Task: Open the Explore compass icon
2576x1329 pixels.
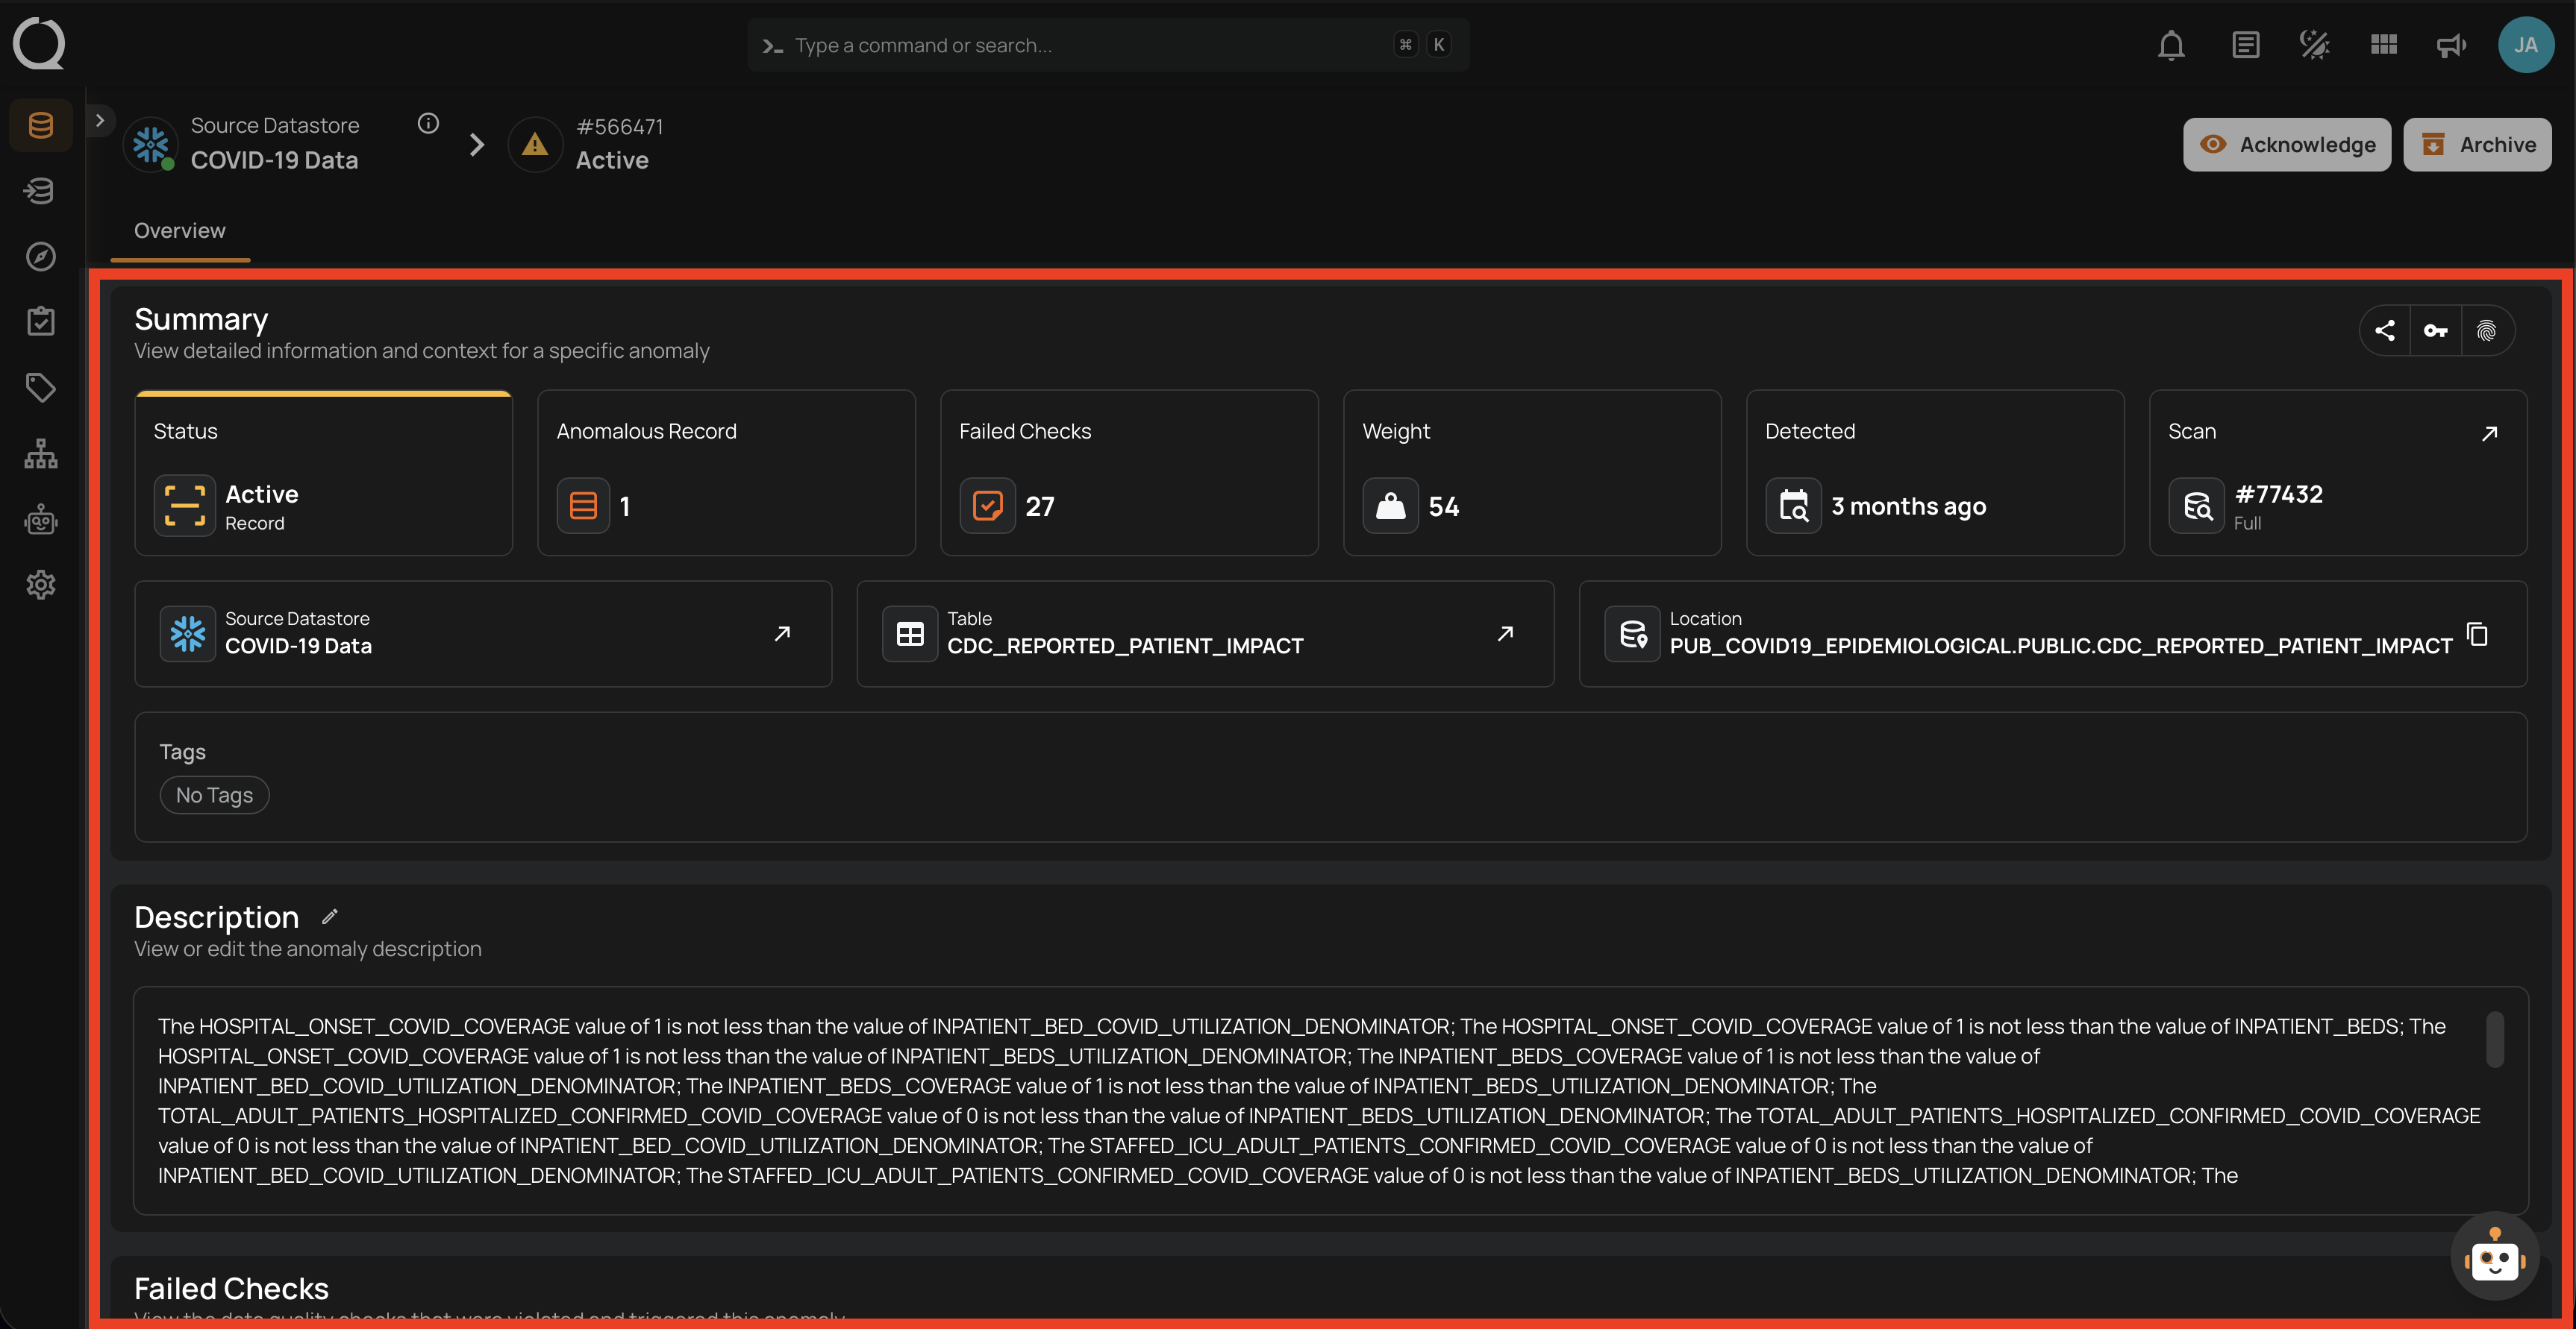Action: pyautogui.click(x=41, y=256)
